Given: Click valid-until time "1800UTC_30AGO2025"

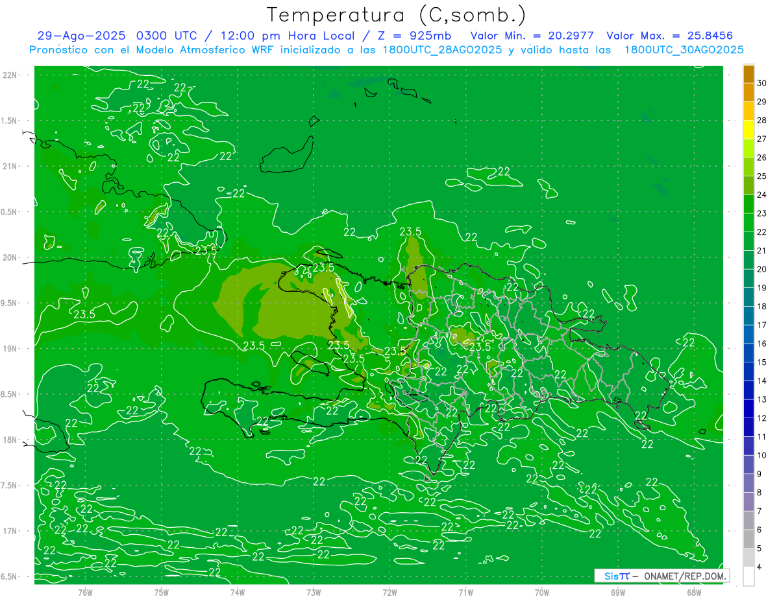Looking at the screenshot, I should coord(684,50).
